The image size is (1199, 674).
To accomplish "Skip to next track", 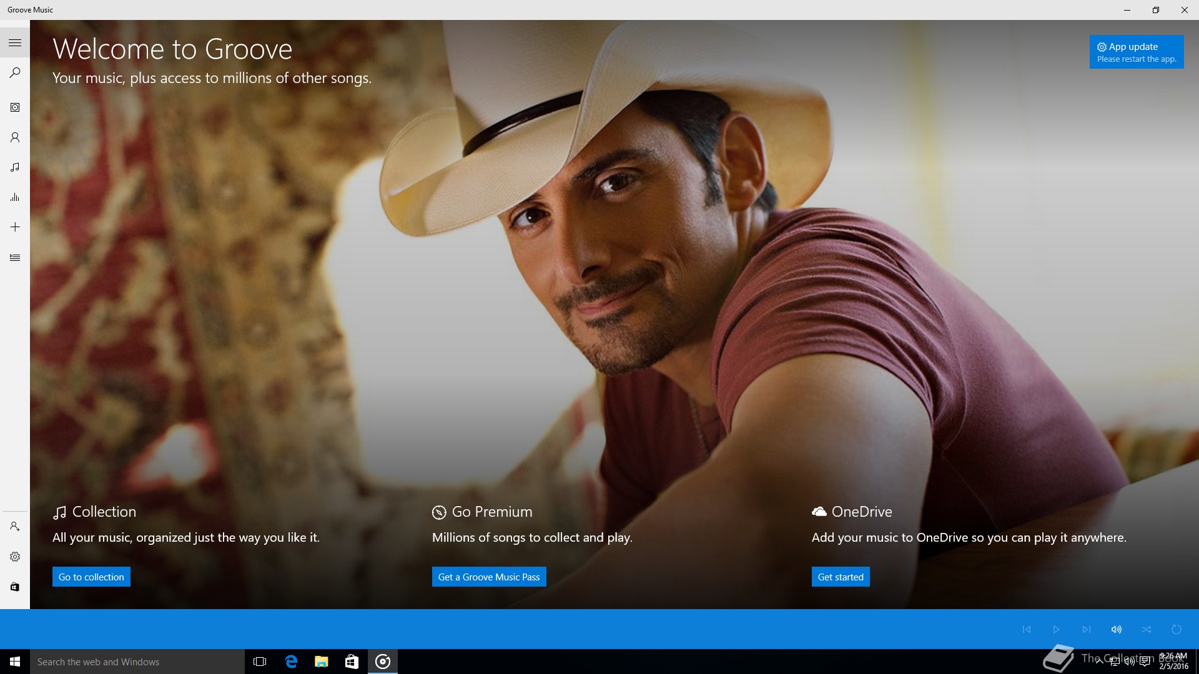I will point(1087,629).
